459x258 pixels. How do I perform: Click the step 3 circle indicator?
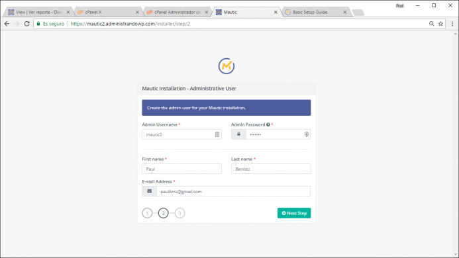pos(179,213)
